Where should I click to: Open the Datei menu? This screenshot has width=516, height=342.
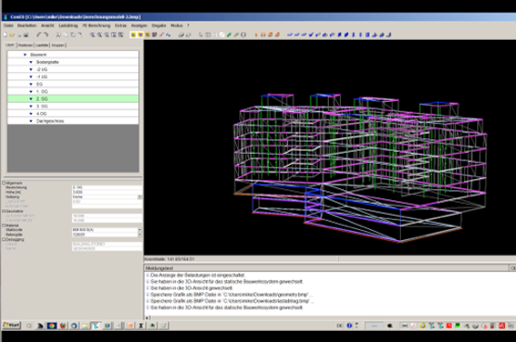point(8,25)
